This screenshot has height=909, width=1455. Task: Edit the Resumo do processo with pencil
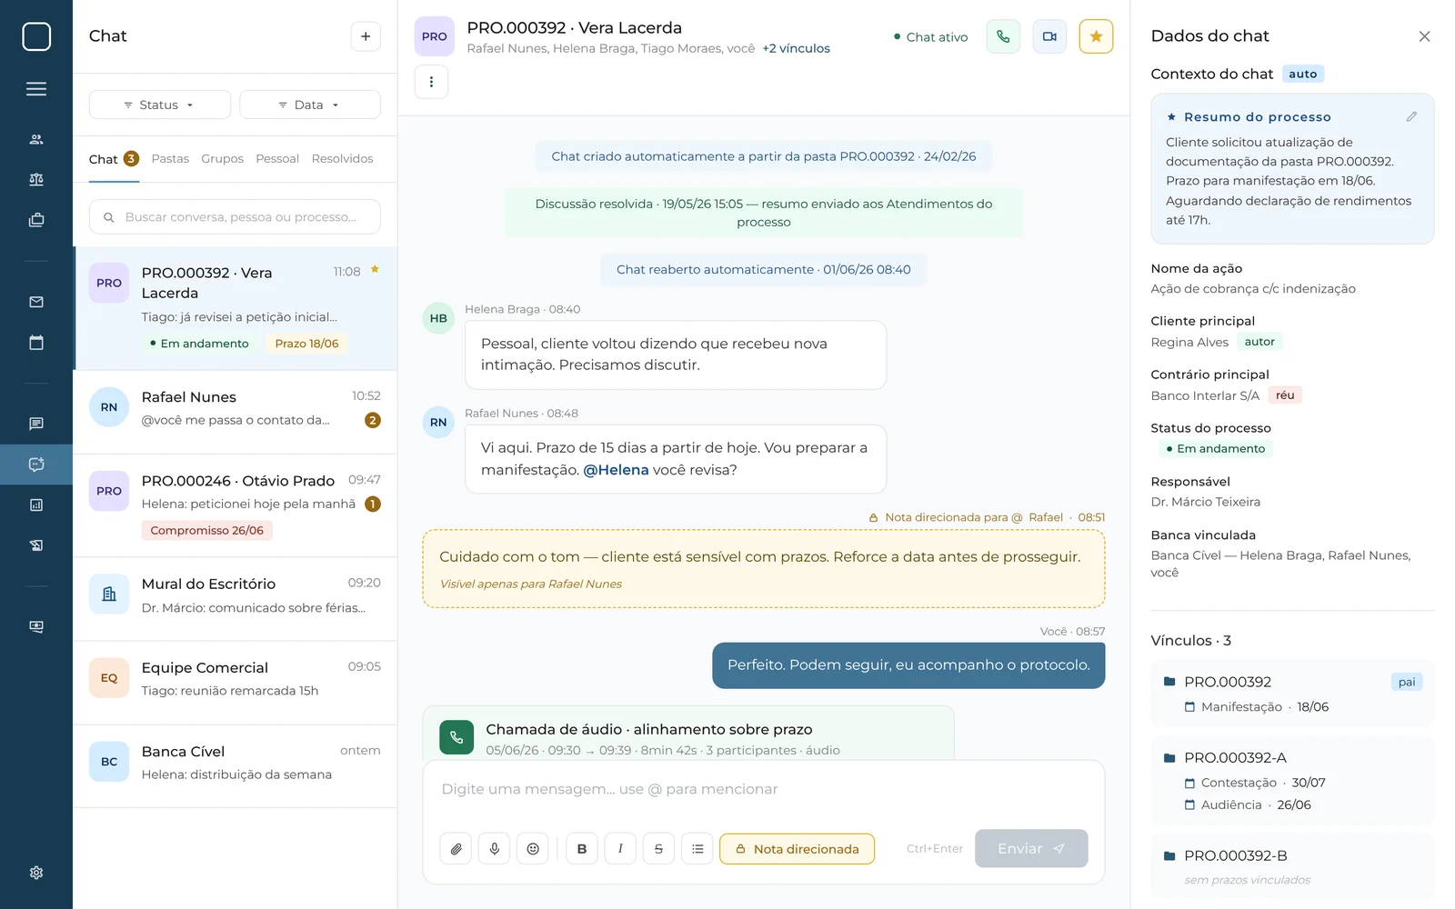point(1411,116)
